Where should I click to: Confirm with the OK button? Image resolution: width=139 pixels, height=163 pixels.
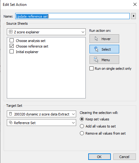tap(99, 157)
